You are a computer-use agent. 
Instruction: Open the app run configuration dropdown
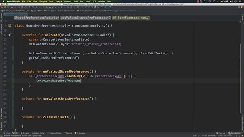coord(50,8)
